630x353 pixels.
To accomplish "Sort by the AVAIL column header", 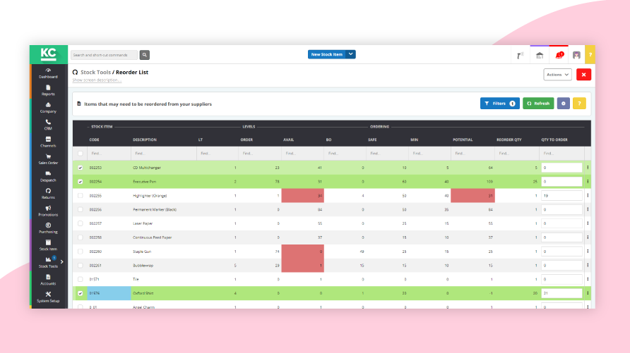I will click(x=288, y=140).
